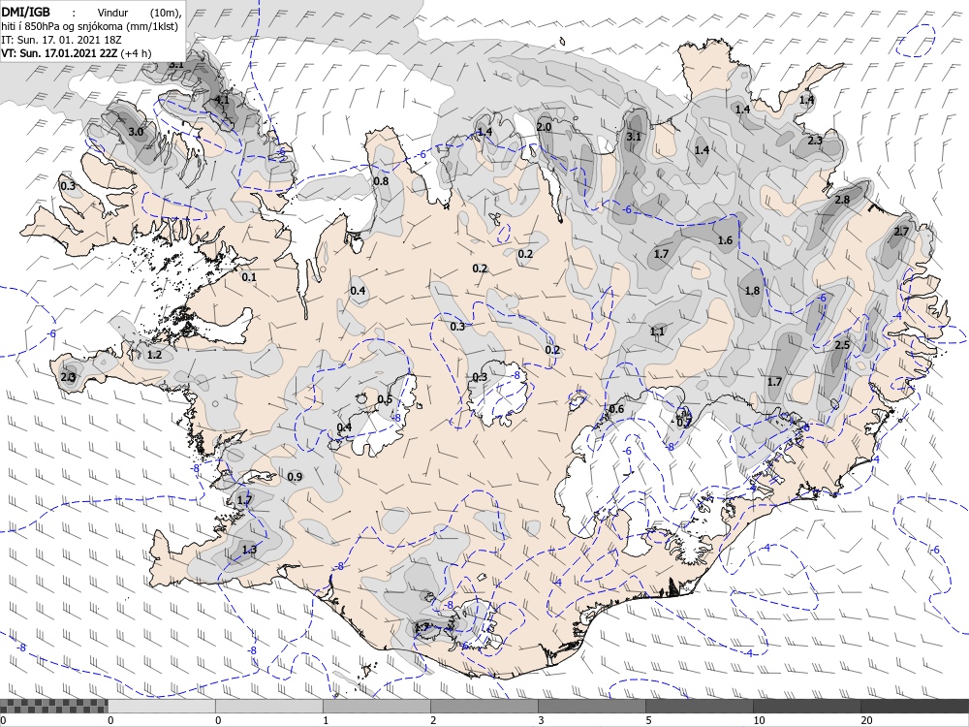Image resolution: width=969 pixels, height=727 pixels.
Task: Click the 2.8 snowfall value label
Action: pos(842,200)
